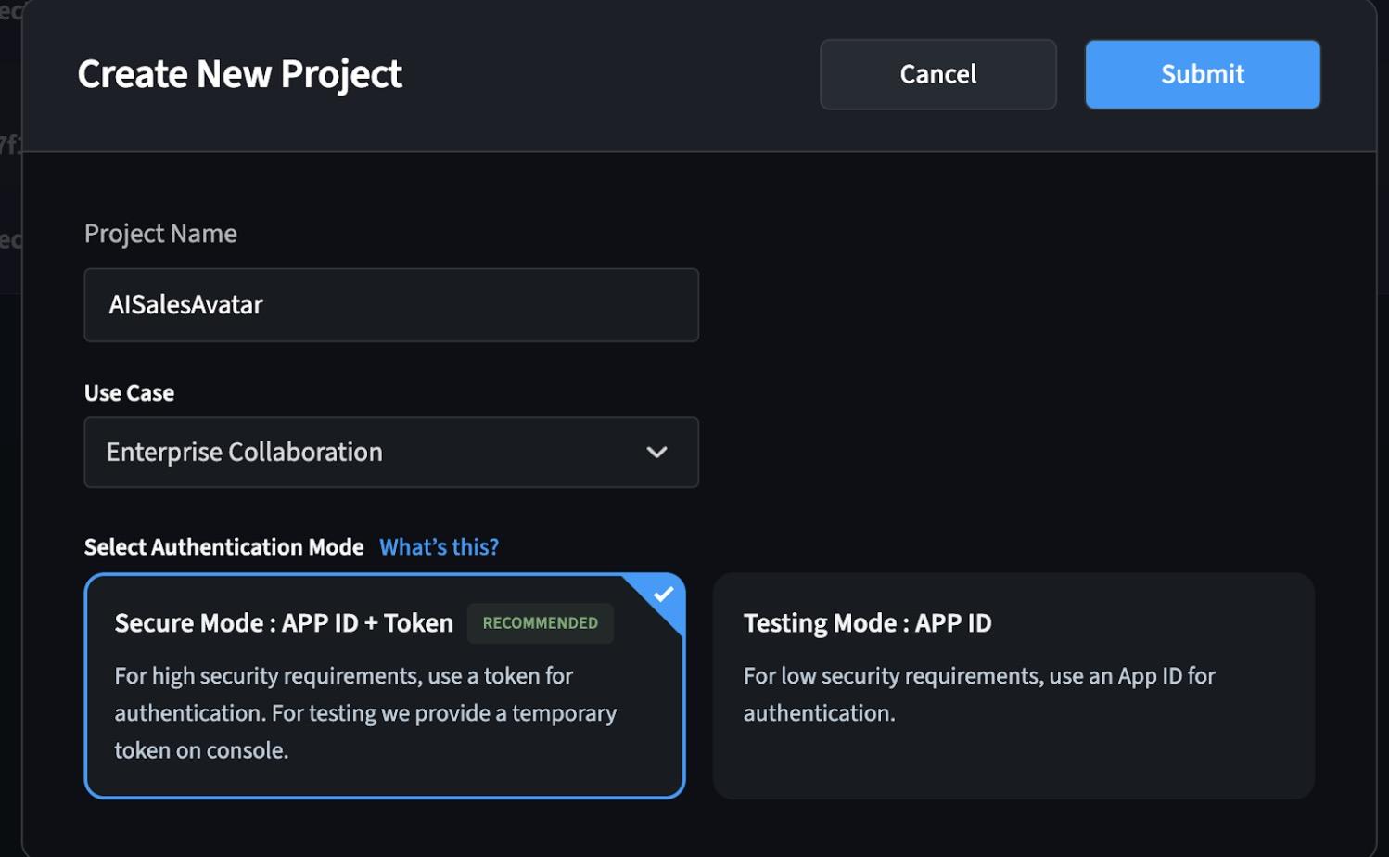Click the "Testing Mode : APP ID" title

pyautogui.click(x=867, y=623)
